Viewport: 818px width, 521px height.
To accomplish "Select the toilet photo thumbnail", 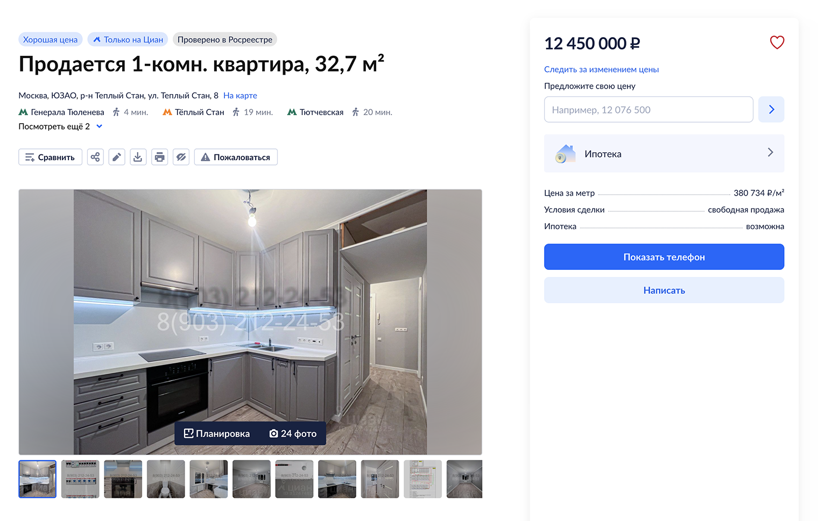I will [166, 479].
